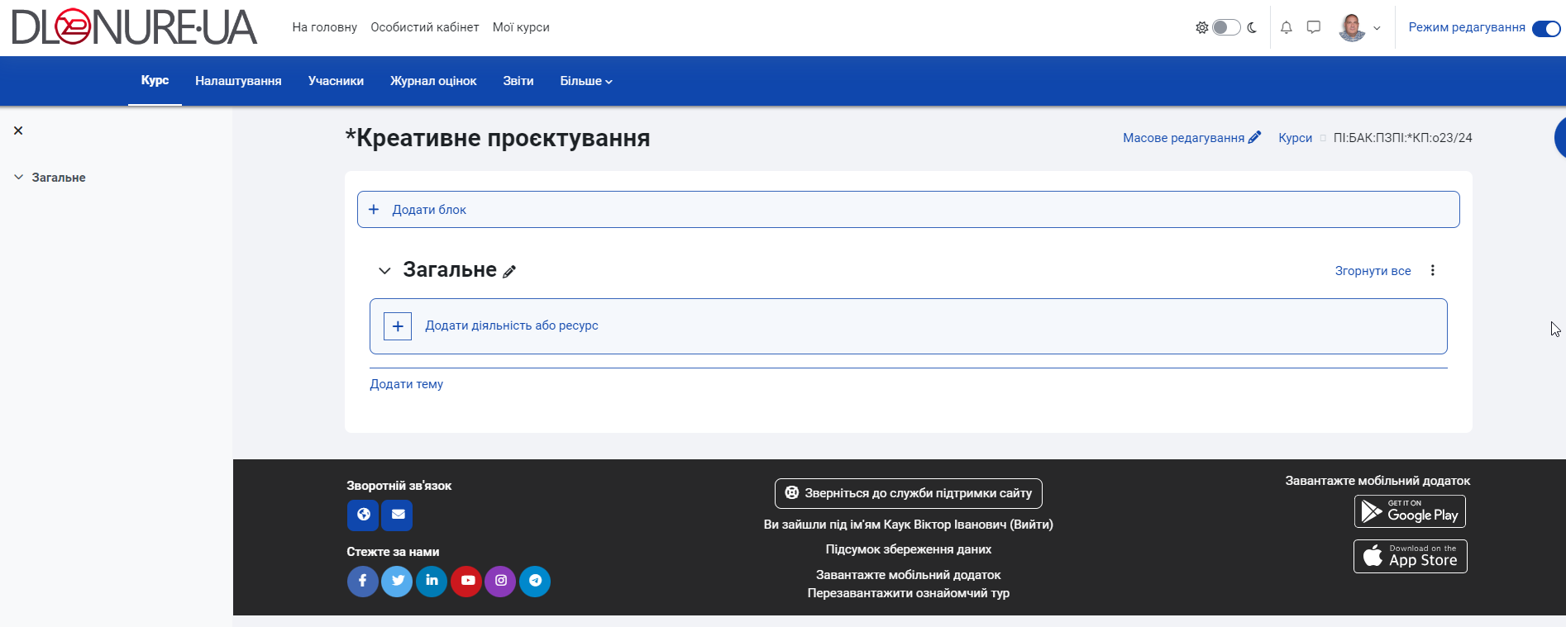The width and height of the screenshot is (1566, 627).
Task: Click the sun light-mode icon
Action: pos(1202,27)
